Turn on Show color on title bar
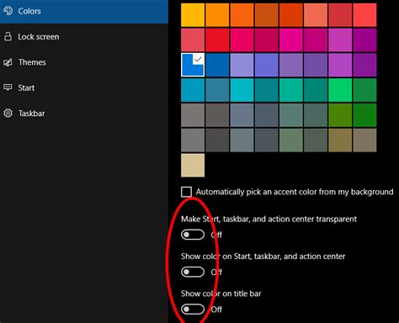399x323 pixels. tap(193, 310)
